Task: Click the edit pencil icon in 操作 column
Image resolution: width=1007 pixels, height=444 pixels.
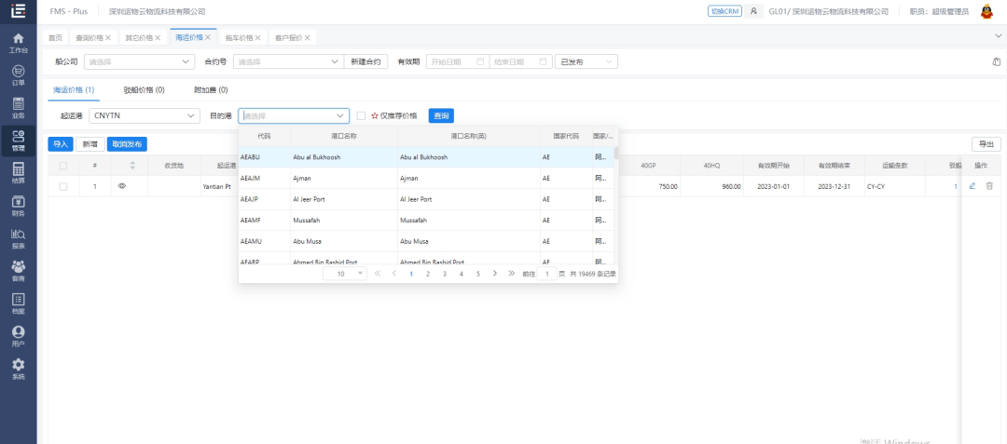Action: click(973, 186)
